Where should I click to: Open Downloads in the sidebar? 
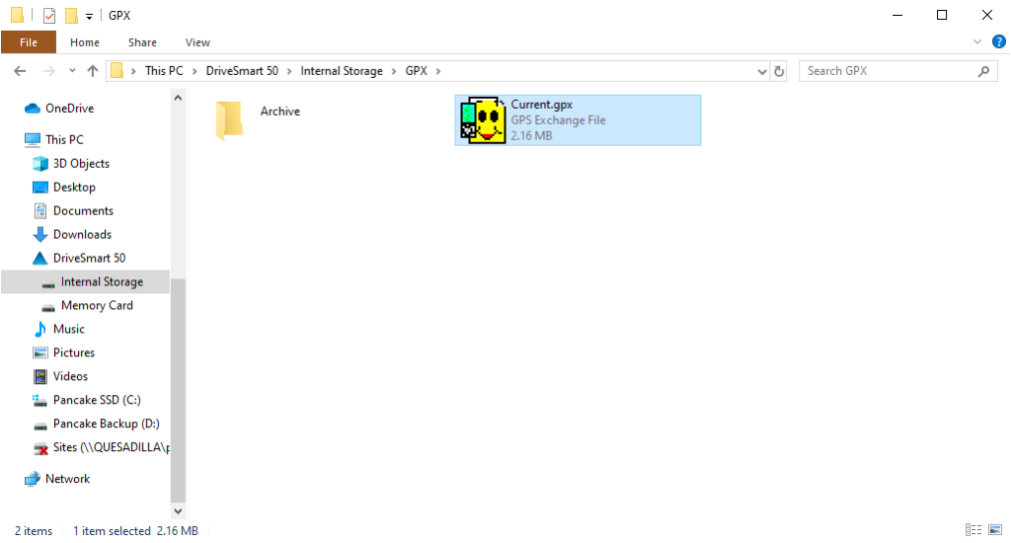pos(82,234)
